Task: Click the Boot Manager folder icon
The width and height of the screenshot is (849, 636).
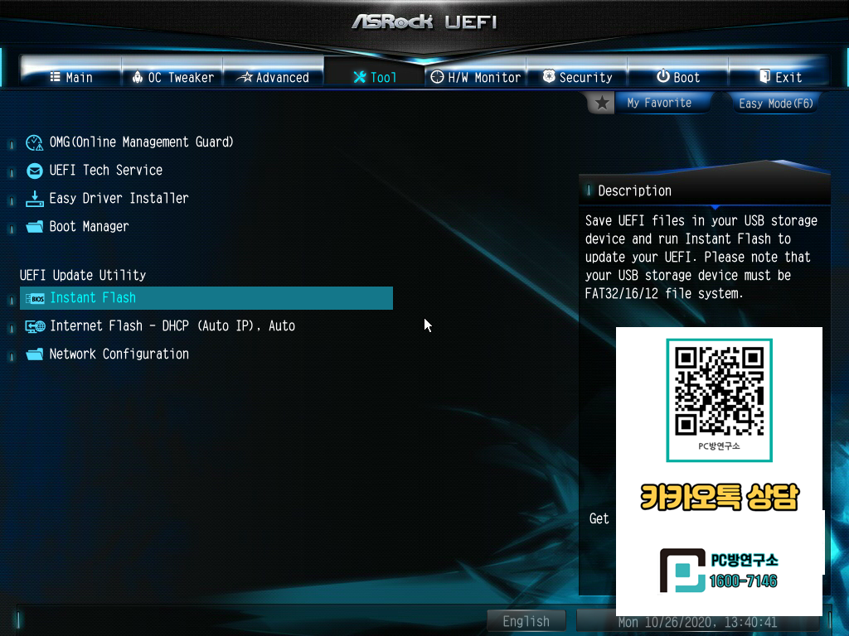Action: [35, 227]
